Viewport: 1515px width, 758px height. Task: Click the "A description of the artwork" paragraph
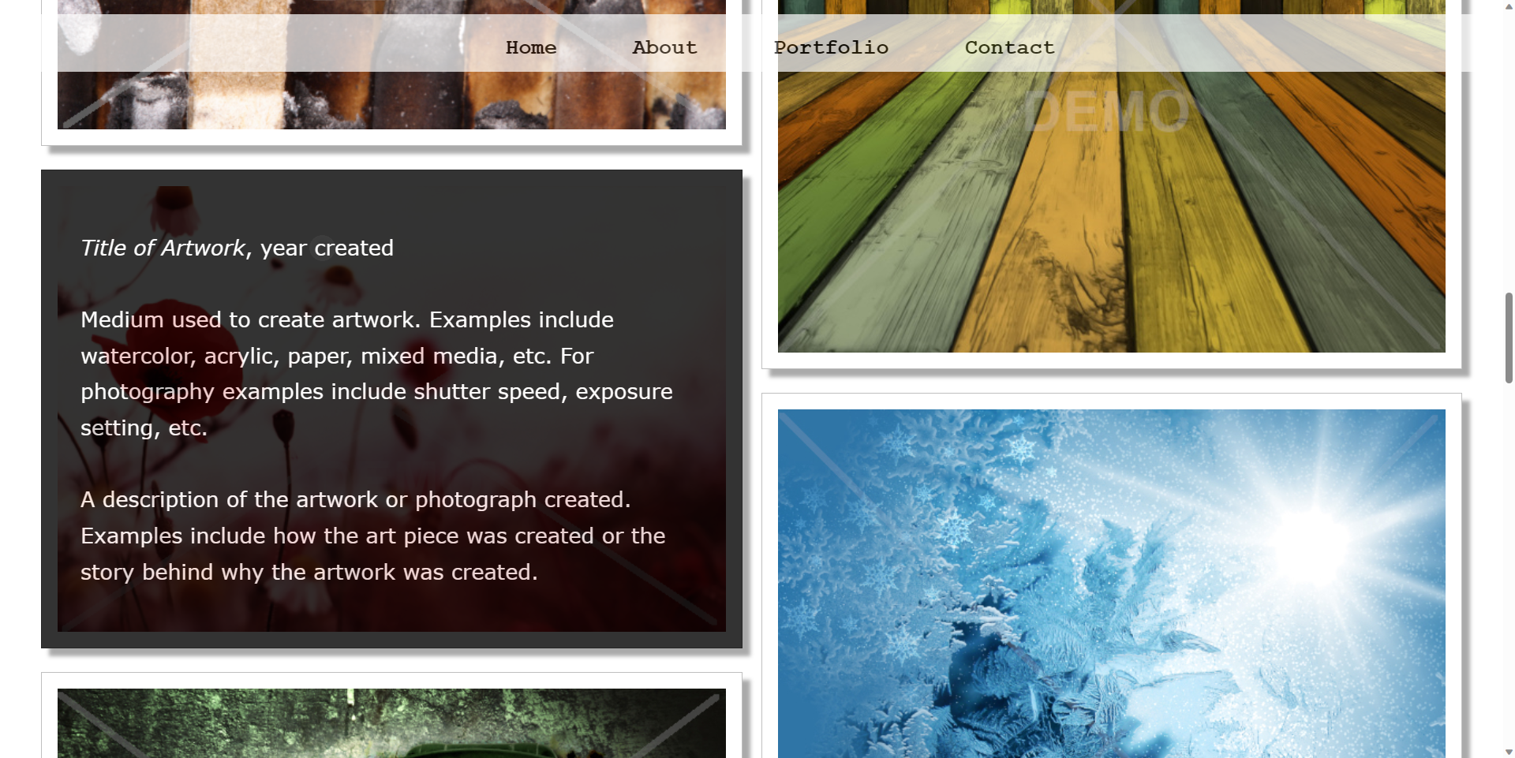click(x=372, y=536)
